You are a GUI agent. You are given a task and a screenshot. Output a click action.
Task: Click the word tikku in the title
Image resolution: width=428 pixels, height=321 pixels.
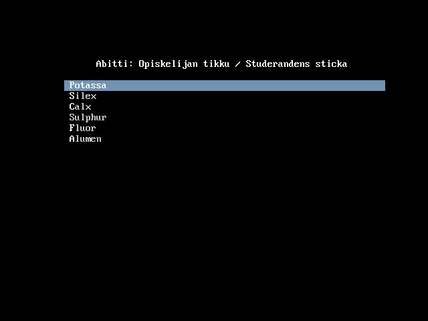216,64
